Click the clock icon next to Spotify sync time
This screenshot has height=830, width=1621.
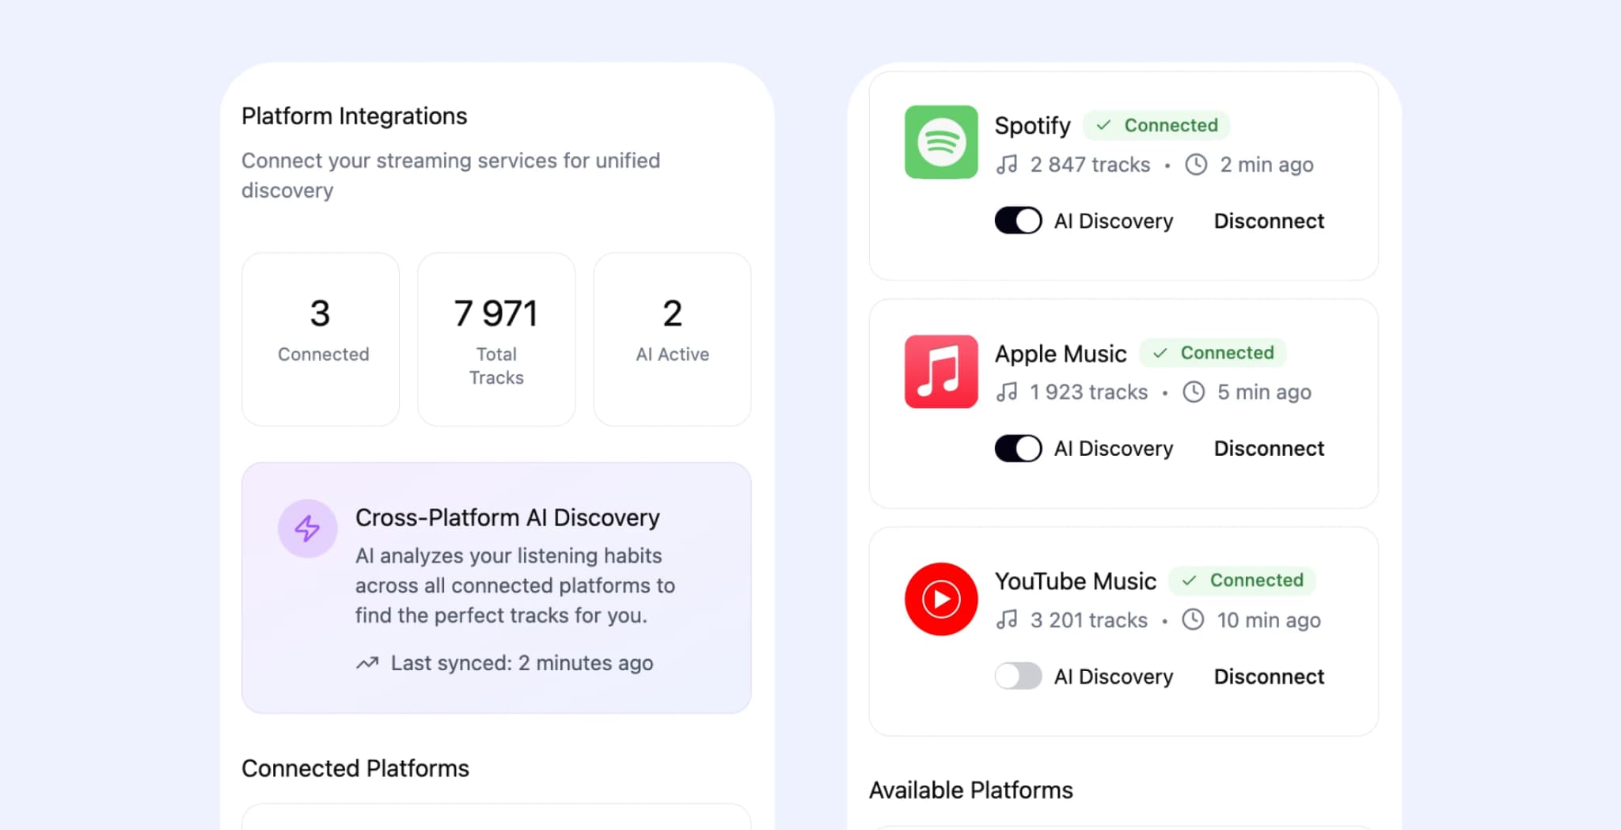[x=1195, y=165]
